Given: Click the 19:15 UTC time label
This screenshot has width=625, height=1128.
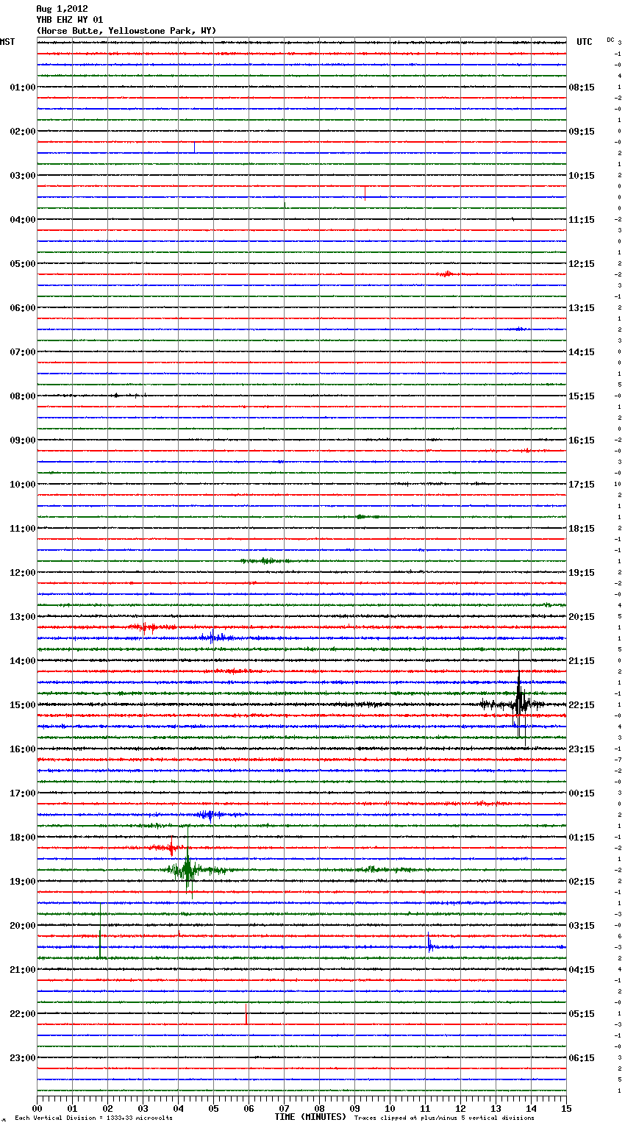Looking at the screenshot, I should (x=582, y=573).
